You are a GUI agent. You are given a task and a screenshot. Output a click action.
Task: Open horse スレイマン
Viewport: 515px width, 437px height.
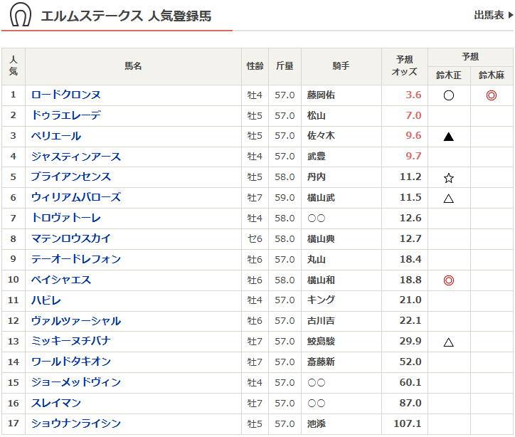coord(55,403)
